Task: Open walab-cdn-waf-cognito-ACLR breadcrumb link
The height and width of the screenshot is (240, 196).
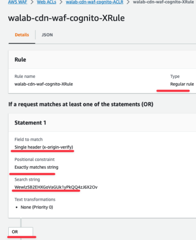Action: (95, 2)
